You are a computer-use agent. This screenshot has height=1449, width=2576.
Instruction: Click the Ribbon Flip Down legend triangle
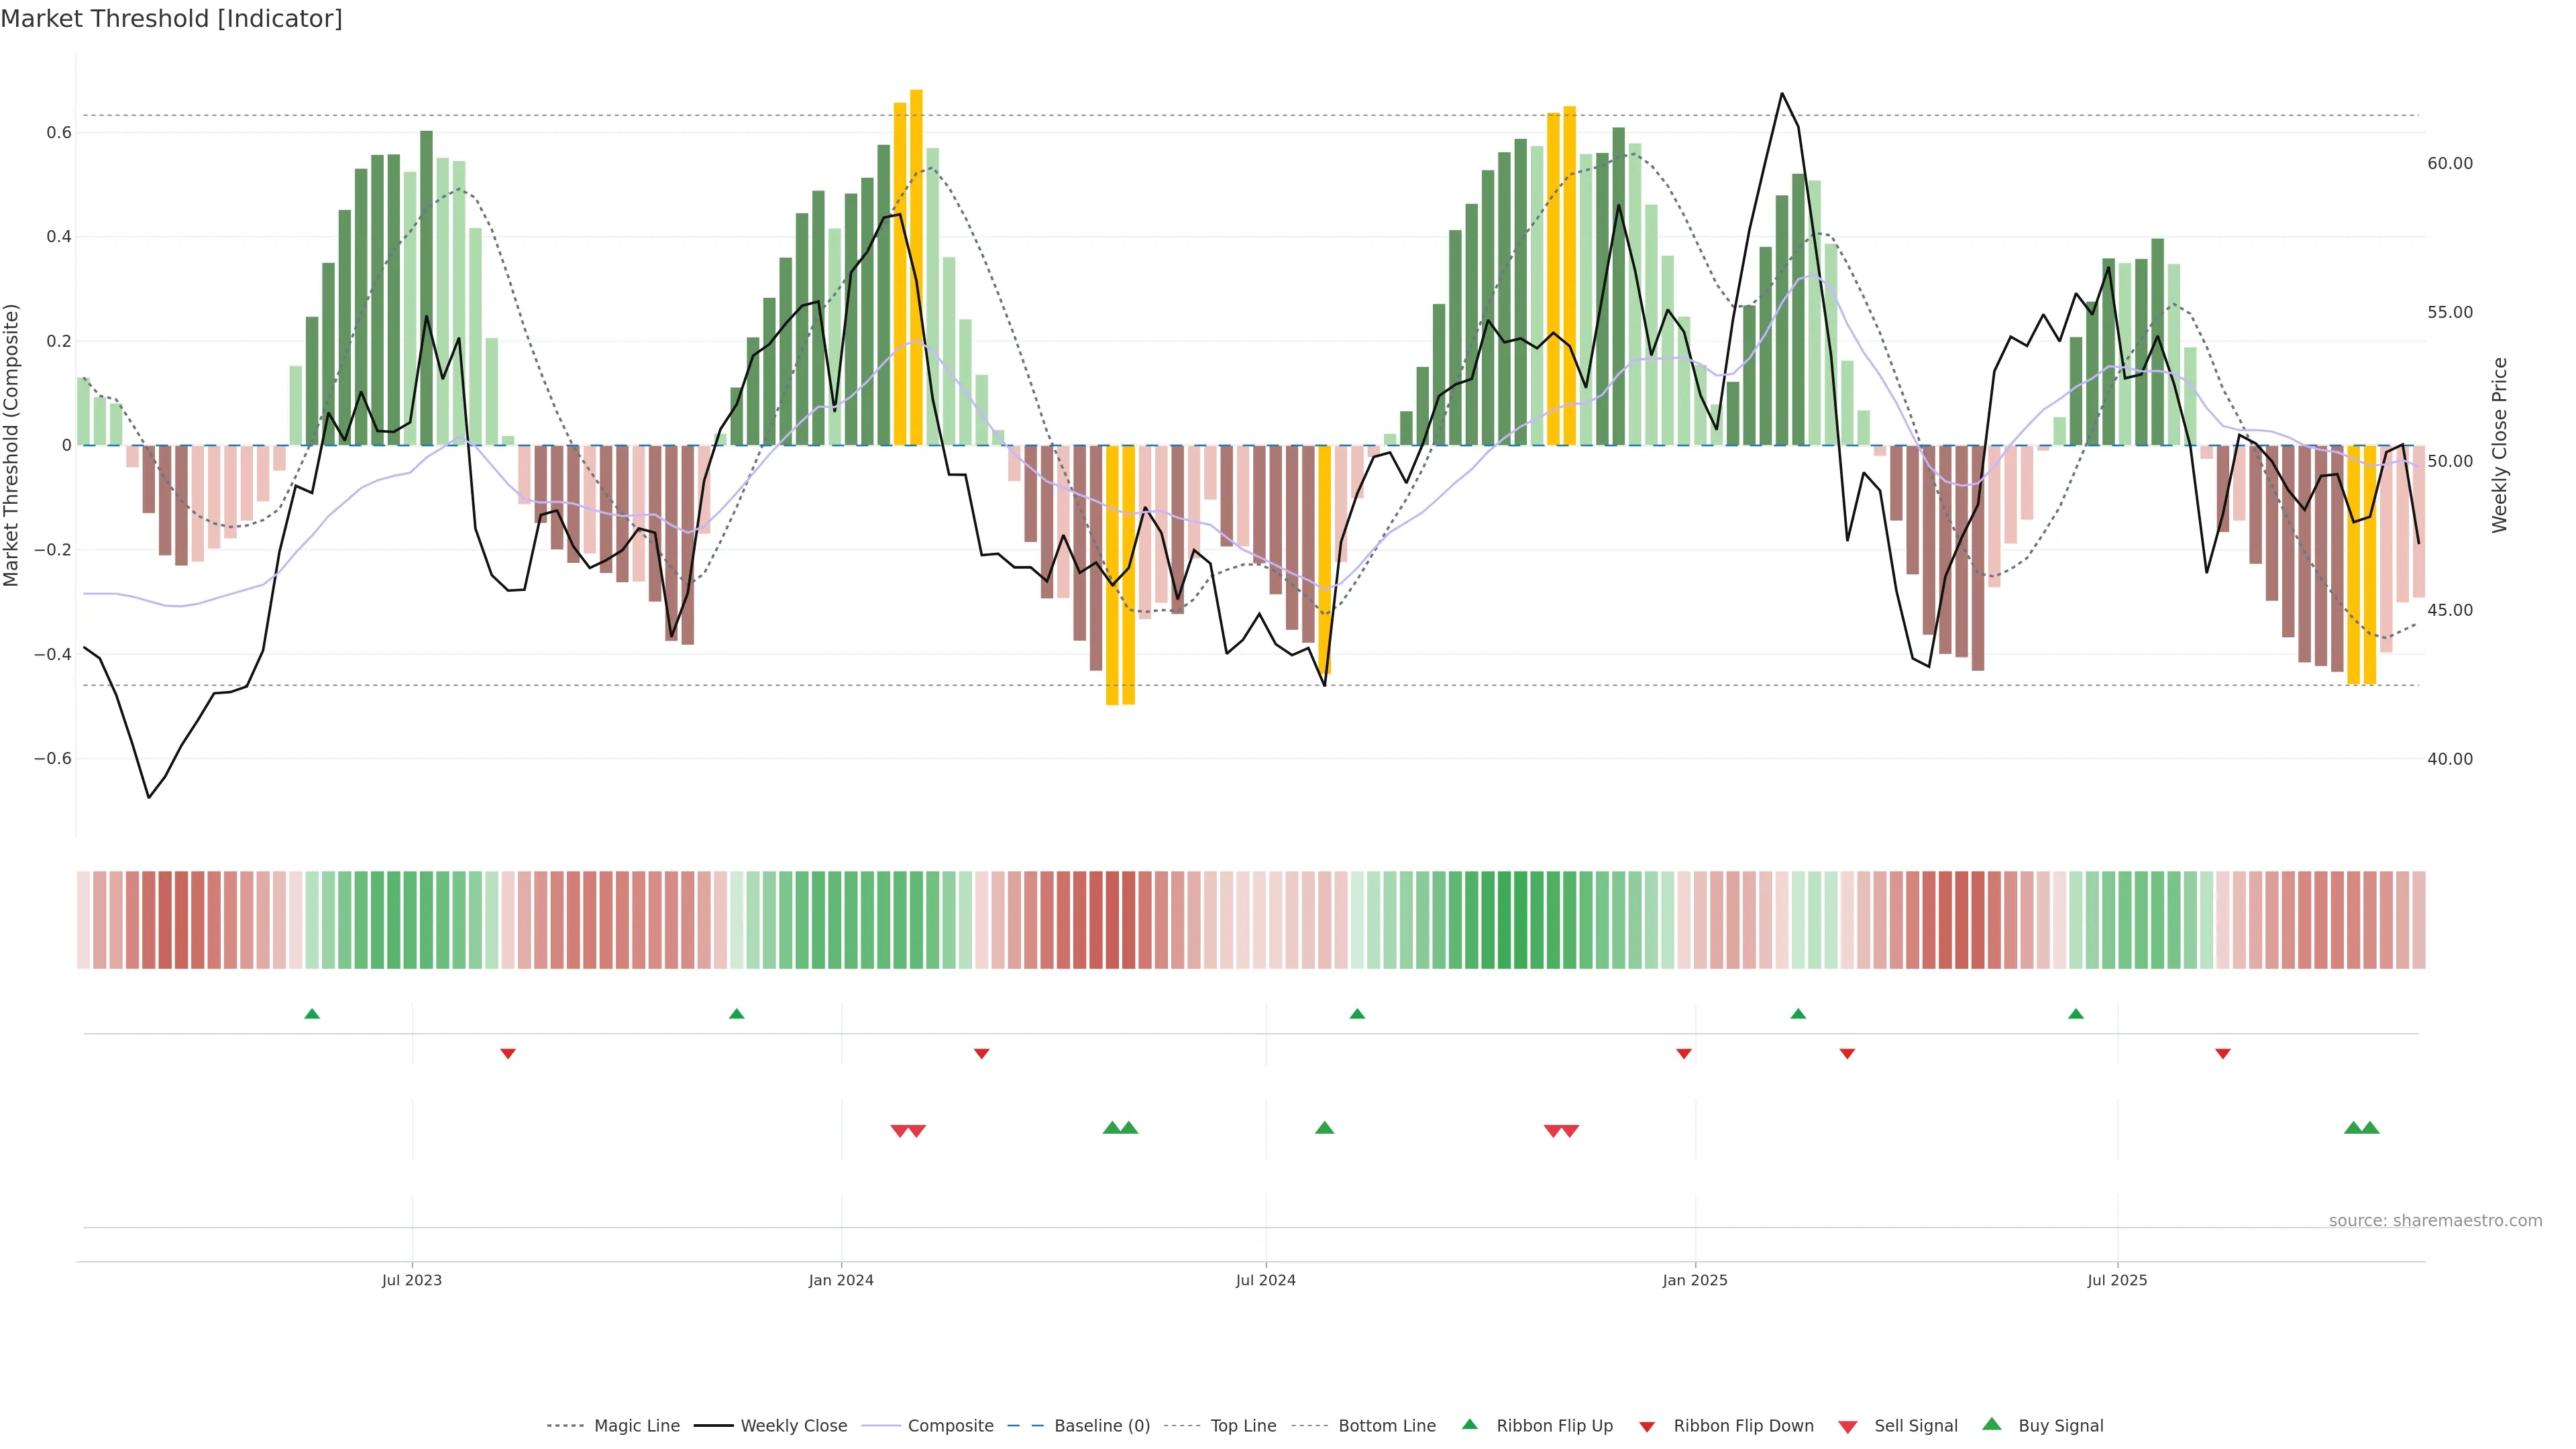1646,1427
